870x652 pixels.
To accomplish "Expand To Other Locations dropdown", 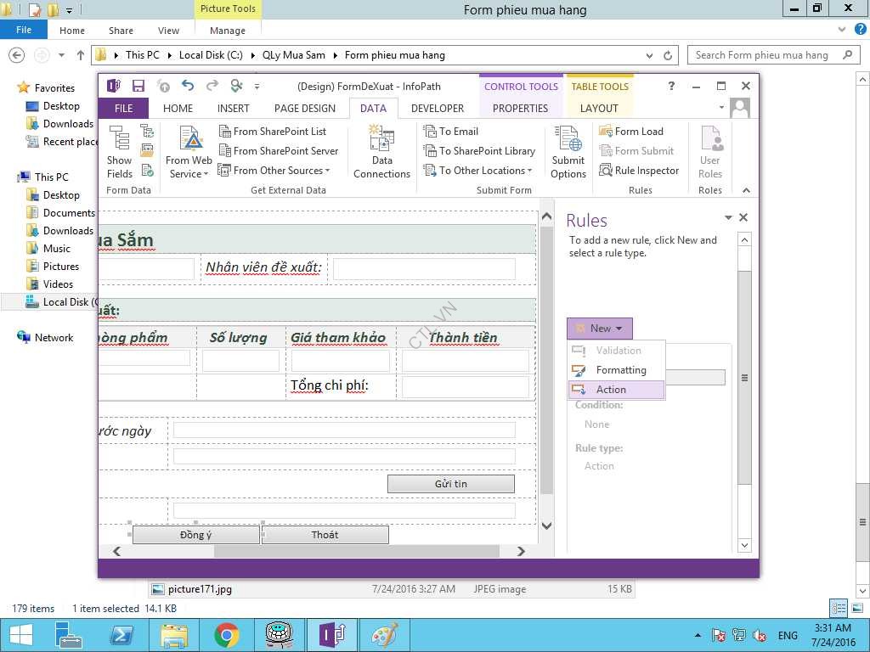I will click(x=480, y=171).
